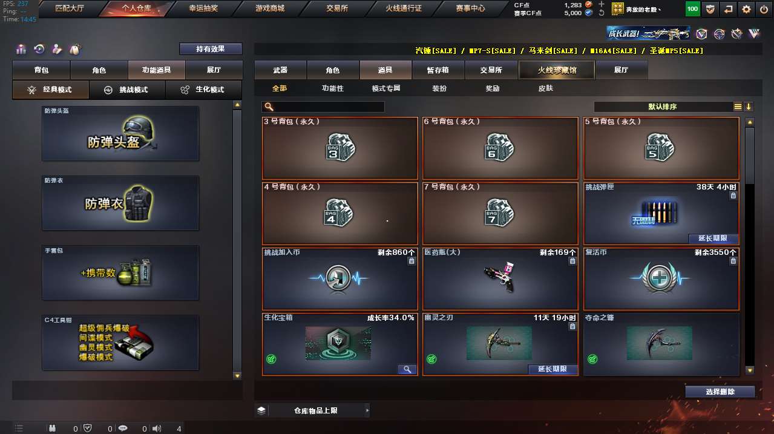Click the return arrow icon in top bar

click(729, 9)
